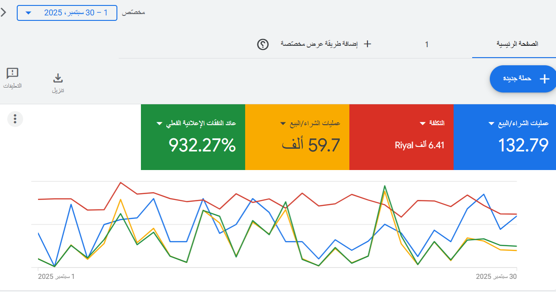556x292 pixels.
Task: Click the chart axis label 30 سبتمبر 2025
Action: 496,276
